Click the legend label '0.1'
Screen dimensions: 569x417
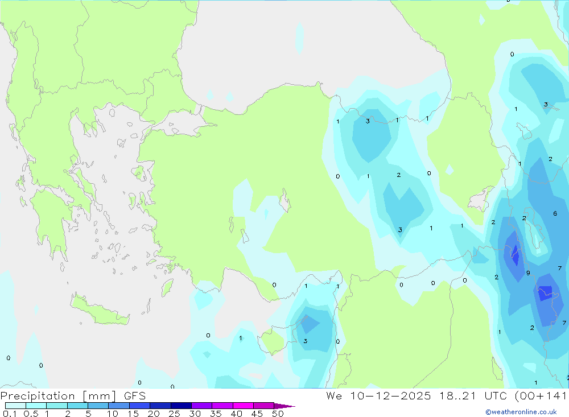[10, 414]
